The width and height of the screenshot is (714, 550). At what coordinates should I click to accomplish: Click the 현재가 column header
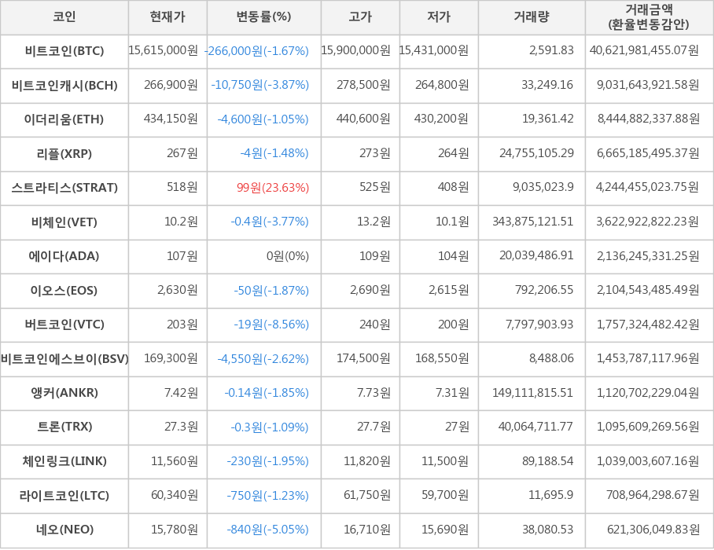coord(167,16)
